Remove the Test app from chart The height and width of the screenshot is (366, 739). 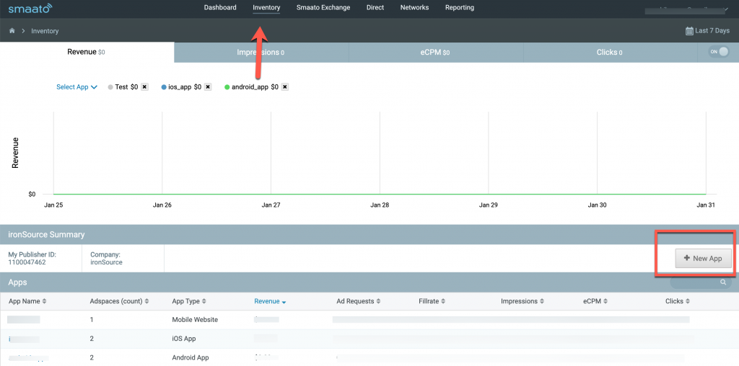(x=144, y=87)
